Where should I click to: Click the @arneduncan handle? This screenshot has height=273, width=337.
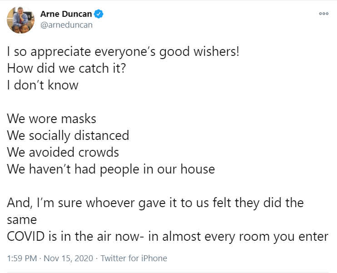coord(66,25)
